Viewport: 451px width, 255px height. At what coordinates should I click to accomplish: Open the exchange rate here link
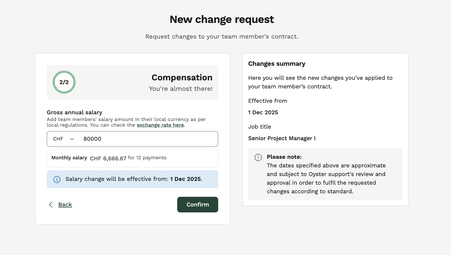(160, 125)
